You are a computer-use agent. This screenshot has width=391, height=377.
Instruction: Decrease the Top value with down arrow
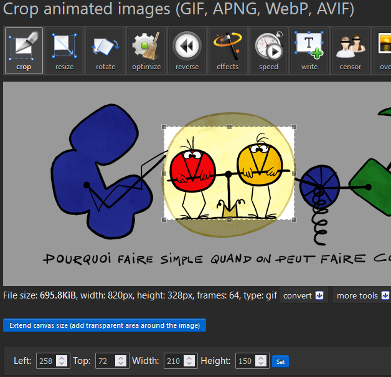tap(121, 364)
